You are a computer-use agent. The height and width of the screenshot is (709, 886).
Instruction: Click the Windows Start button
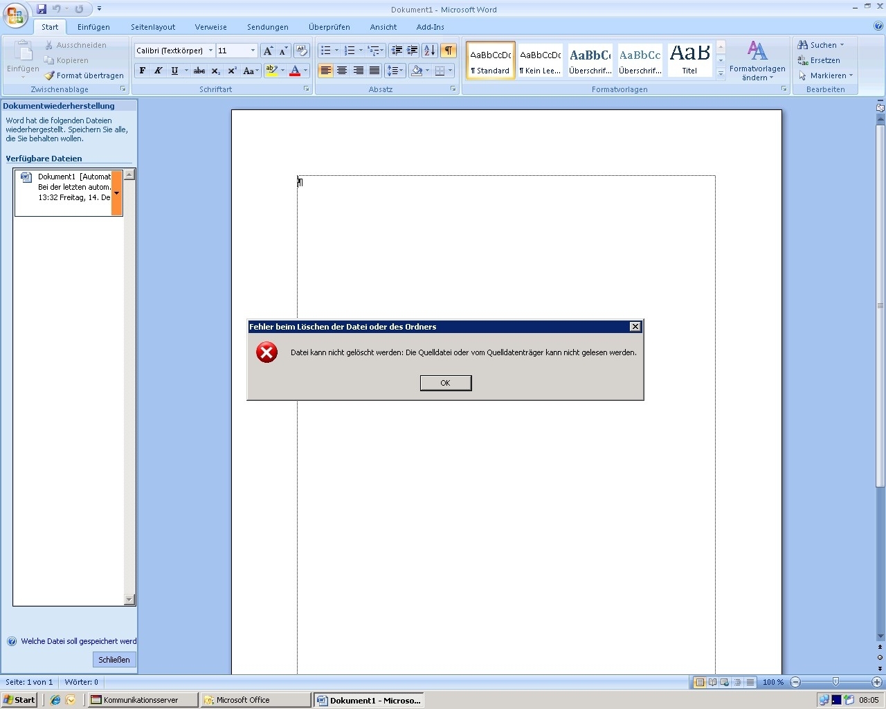tap(19, 700)
